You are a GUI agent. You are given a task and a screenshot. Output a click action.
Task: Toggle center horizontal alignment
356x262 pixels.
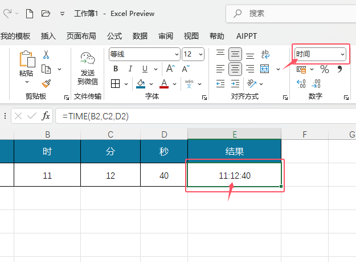[x=235, y=69]
